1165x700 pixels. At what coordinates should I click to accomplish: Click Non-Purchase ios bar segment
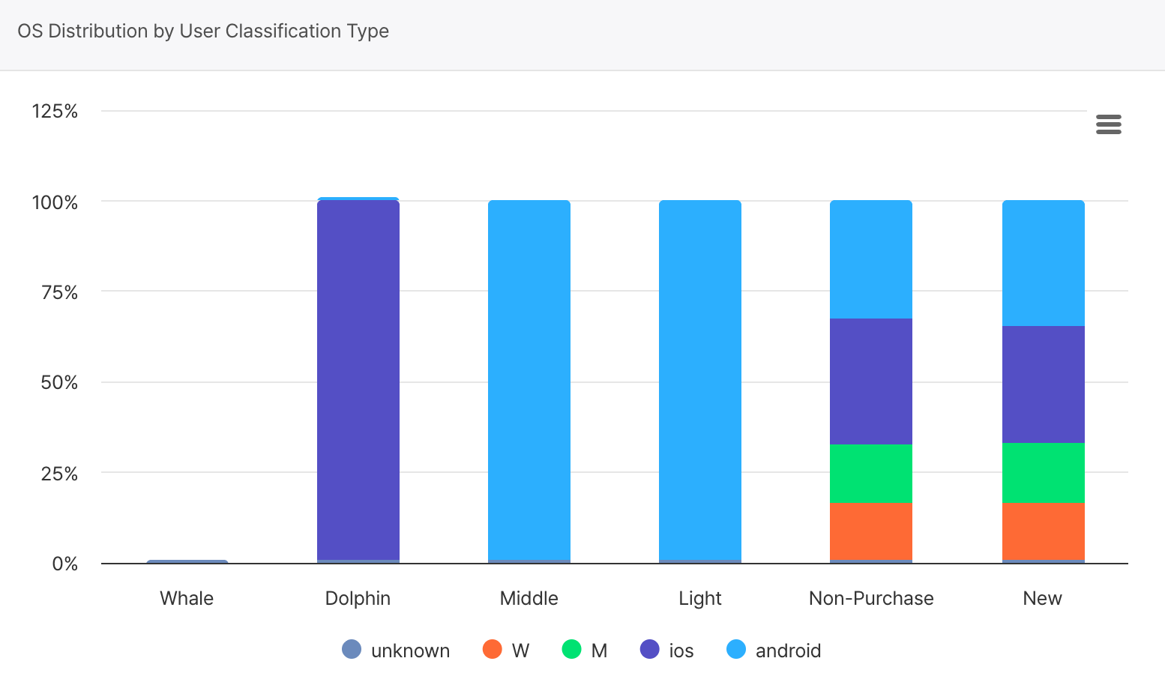(x=871, y=381)
